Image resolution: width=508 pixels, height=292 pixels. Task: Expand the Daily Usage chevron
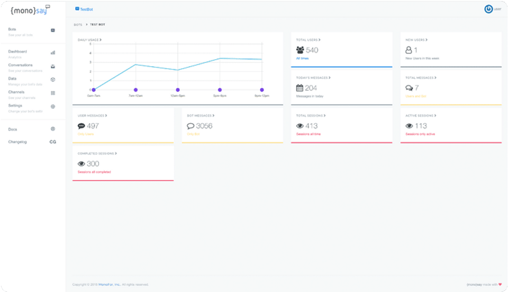101,40
